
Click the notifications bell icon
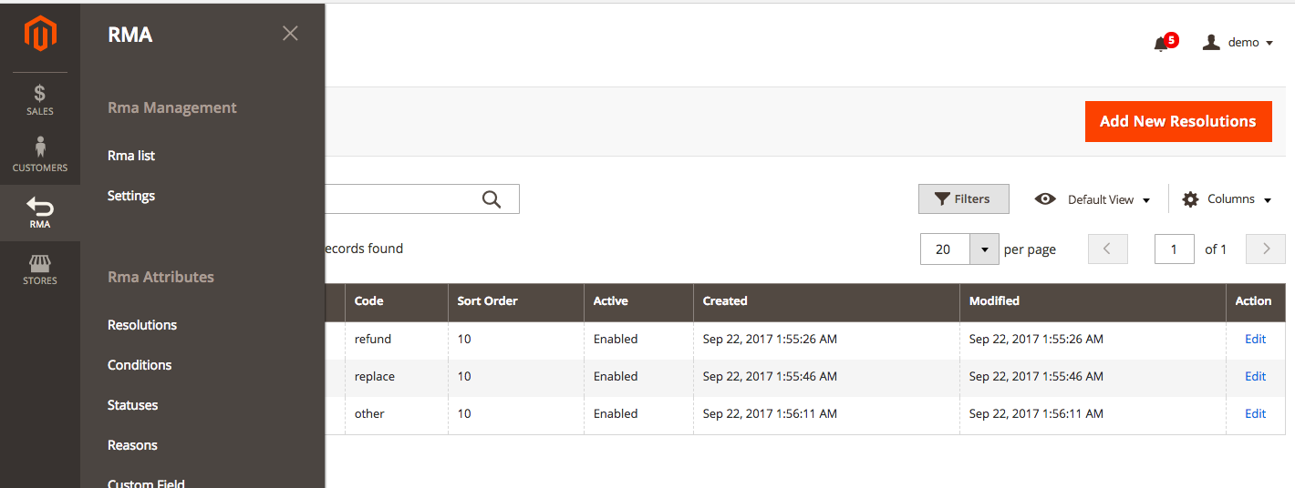pyautogui.click(x=1161, y=43)
